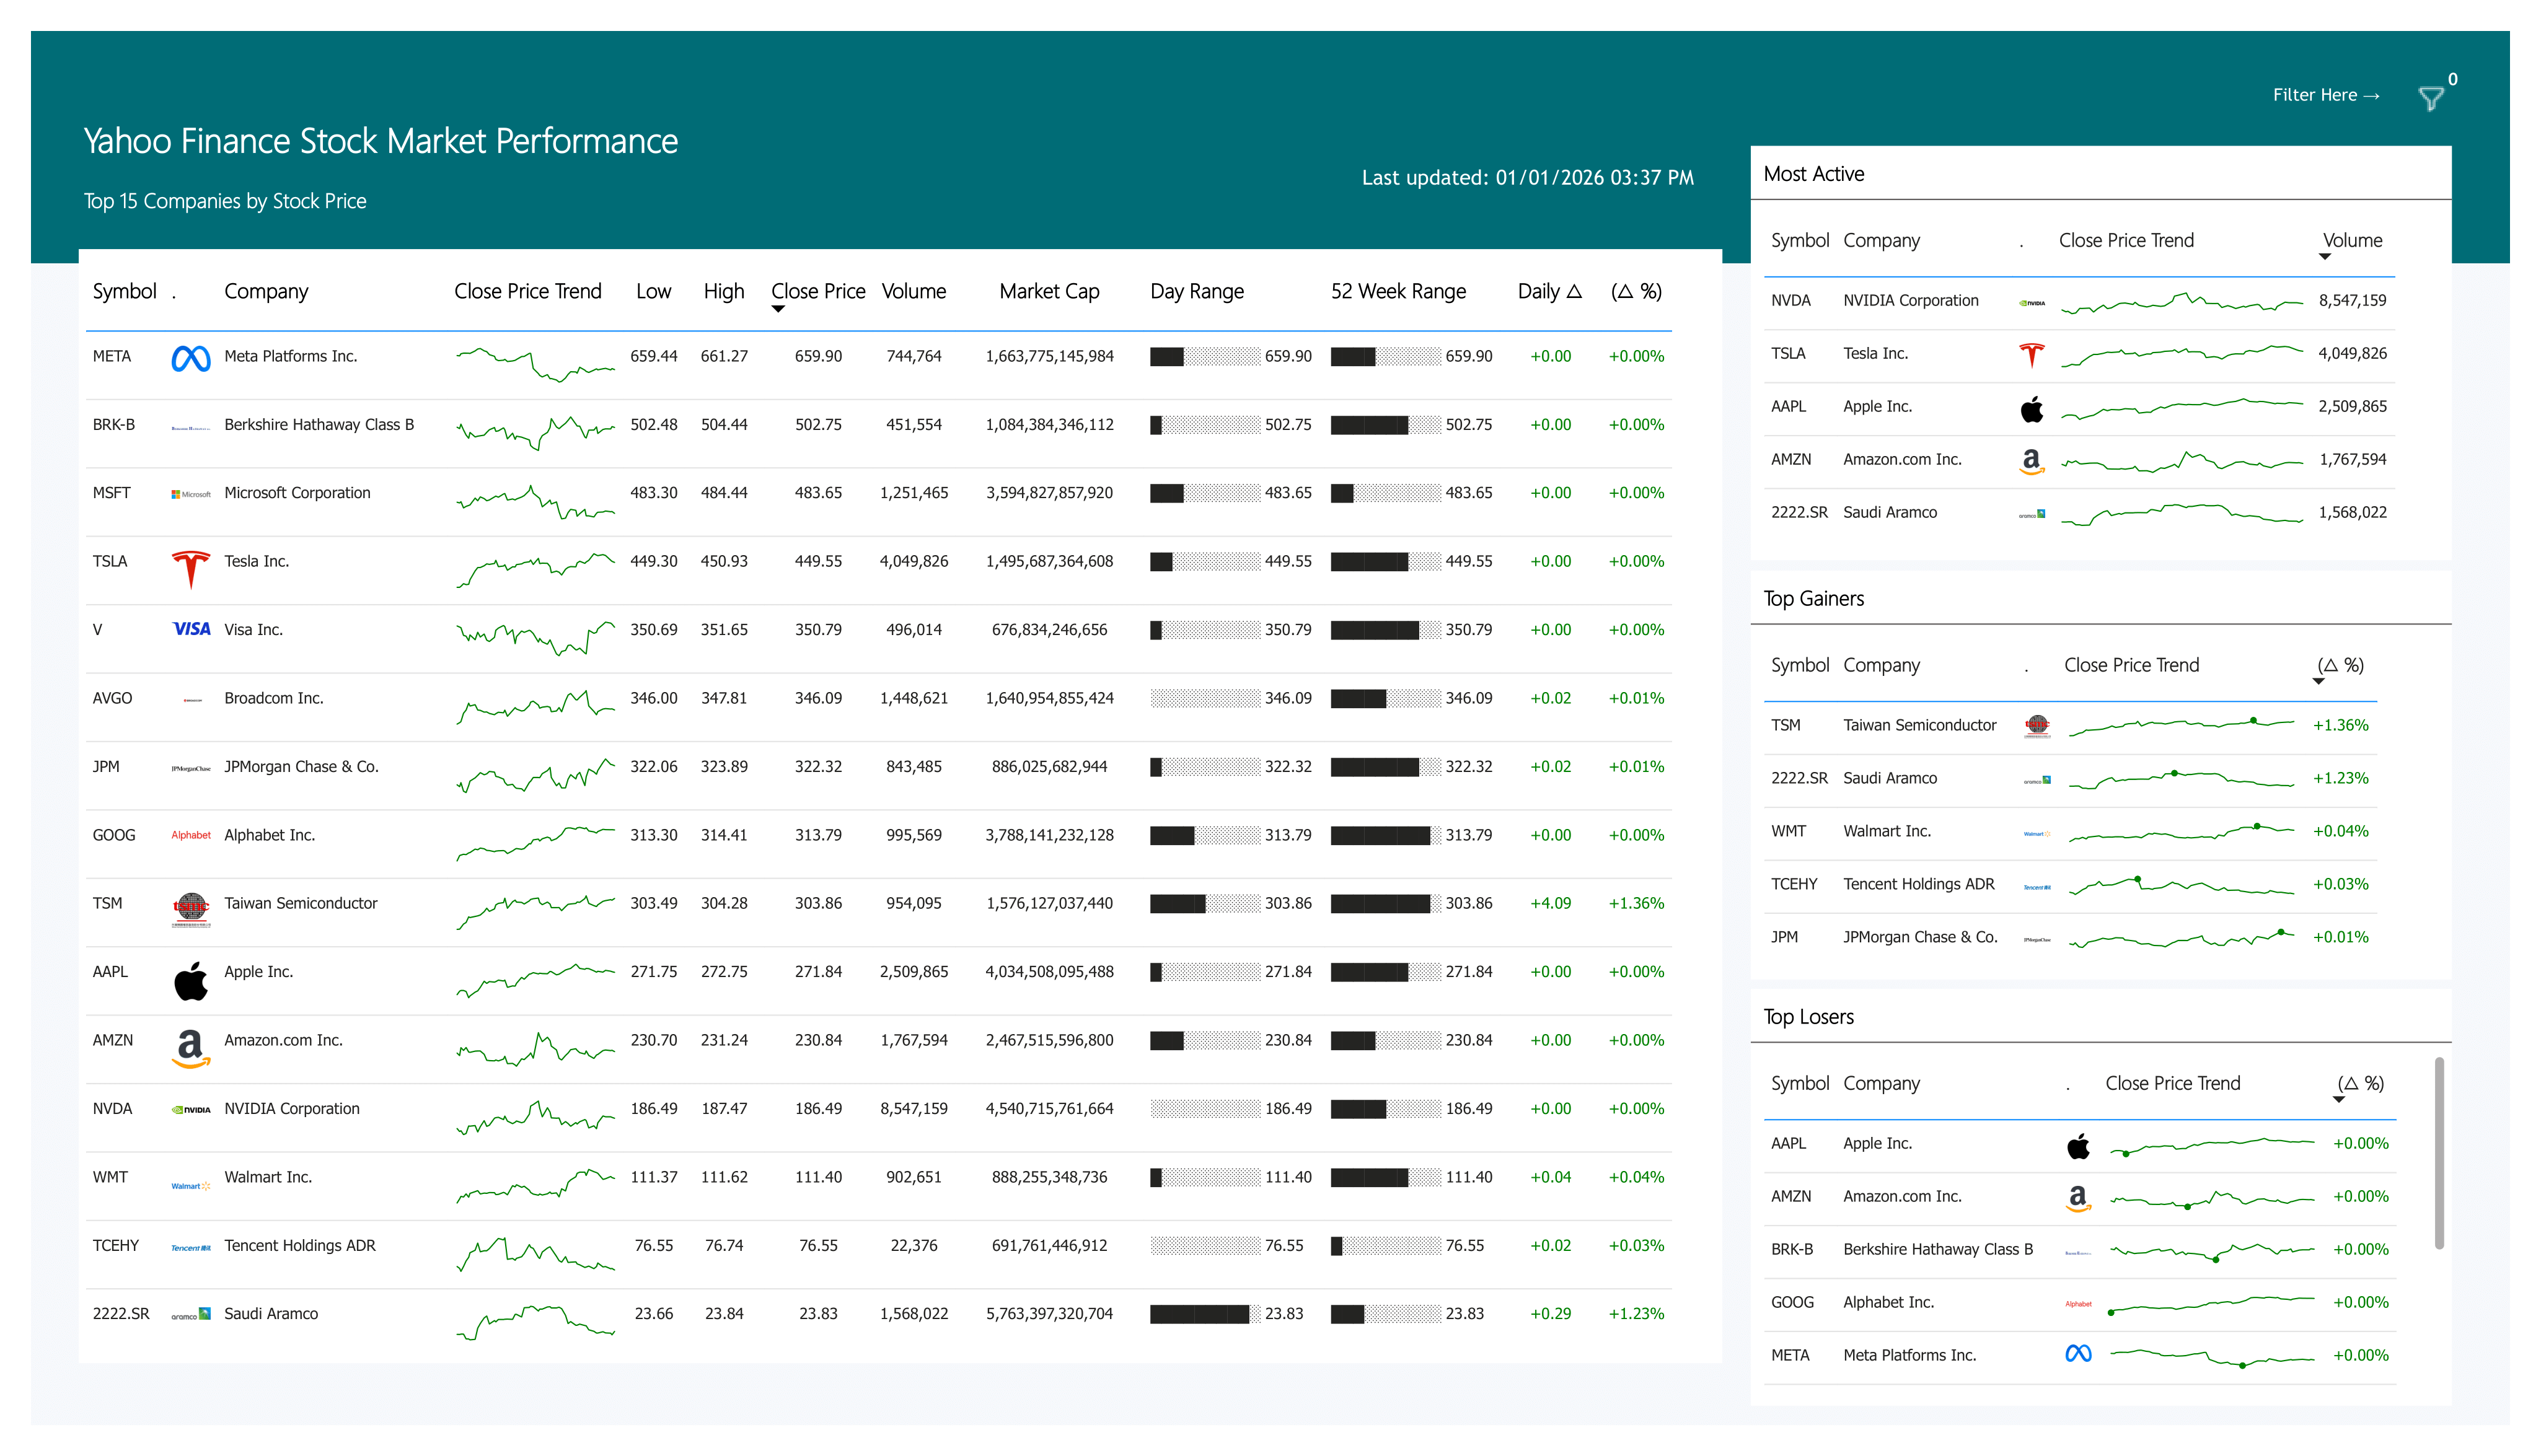2541x1456 pixels.
Task: Click sort arrow under Top Losers (△ %)
Action: pyautogui.click(x=2339, y=1100)
